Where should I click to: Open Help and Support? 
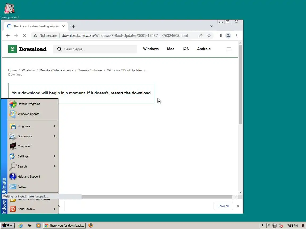point(33,177)
